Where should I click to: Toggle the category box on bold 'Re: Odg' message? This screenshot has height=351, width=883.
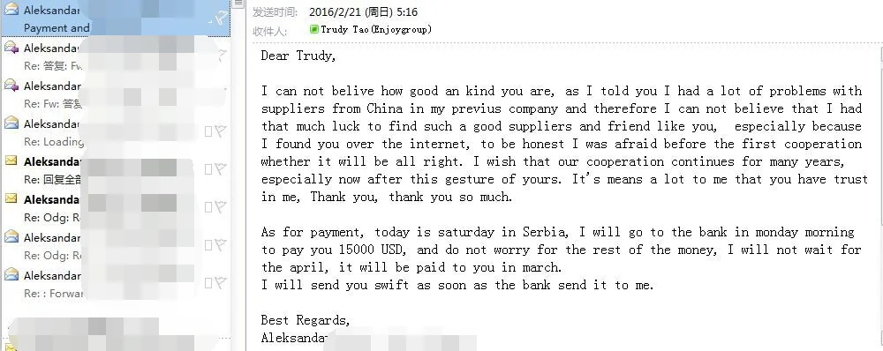tap(208, 207)
